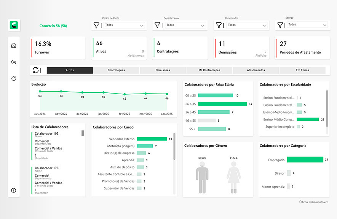Click the green app logo icon
This screenshot has height=219, width=337.
click(x=15, y=25)
